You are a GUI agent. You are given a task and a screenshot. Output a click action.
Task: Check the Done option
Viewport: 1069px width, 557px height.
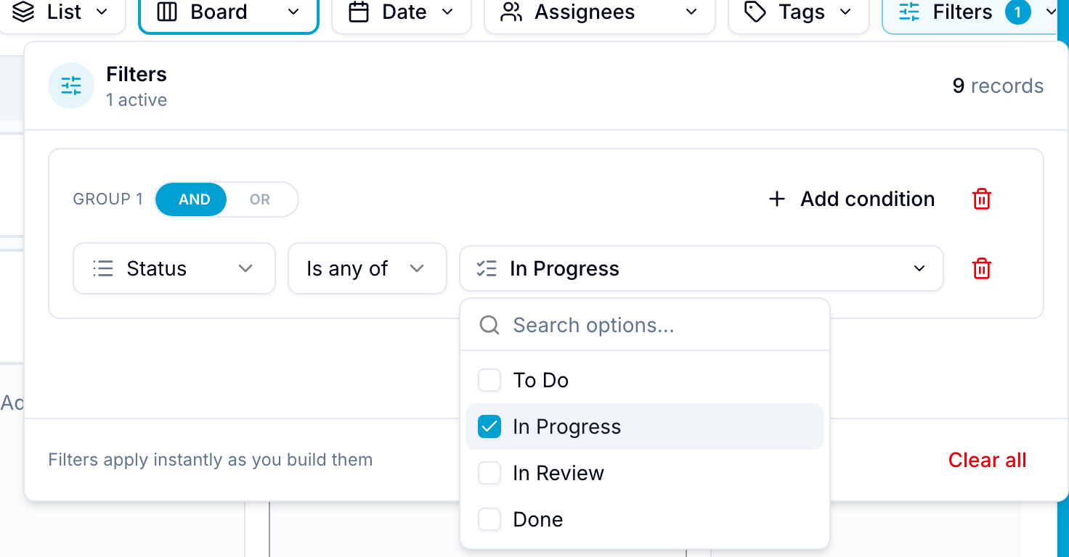(x=489, y=519)
